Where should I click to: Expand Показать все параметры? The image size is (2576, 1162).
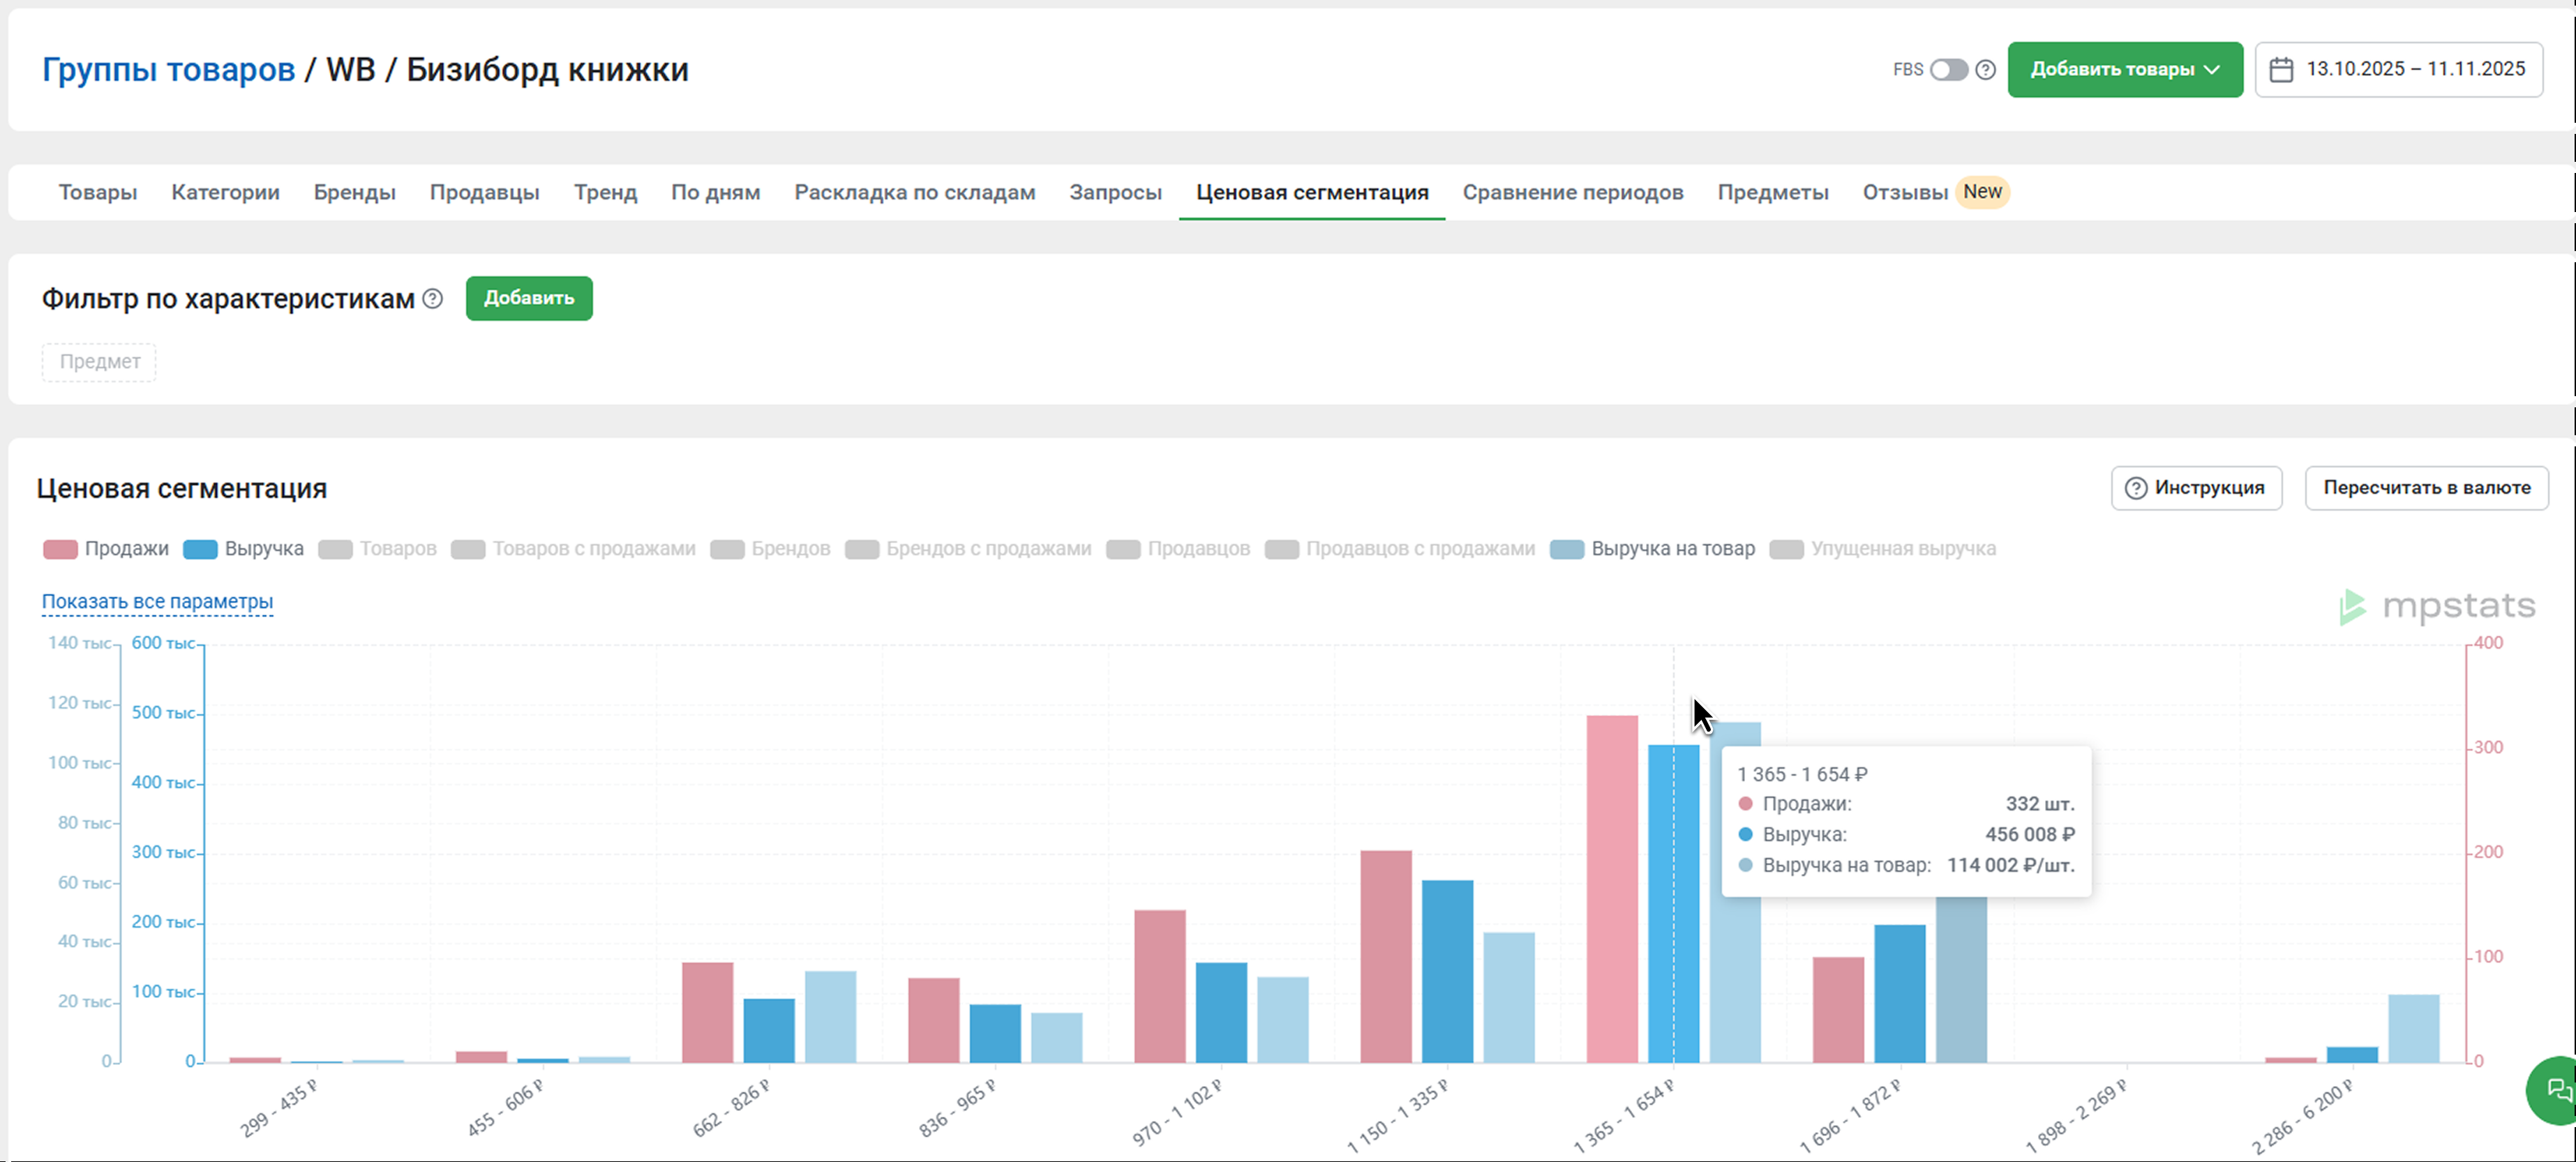[157, 602]
